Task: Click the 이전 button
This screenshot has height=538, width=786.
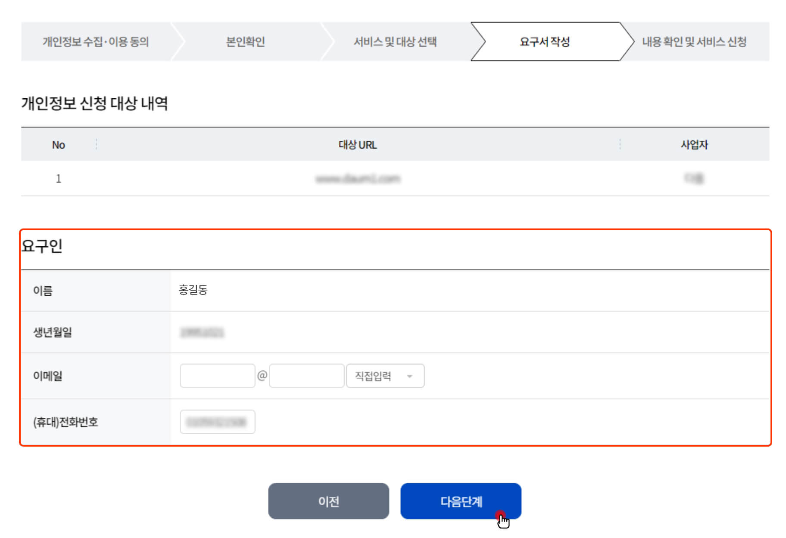Action: 329,501
